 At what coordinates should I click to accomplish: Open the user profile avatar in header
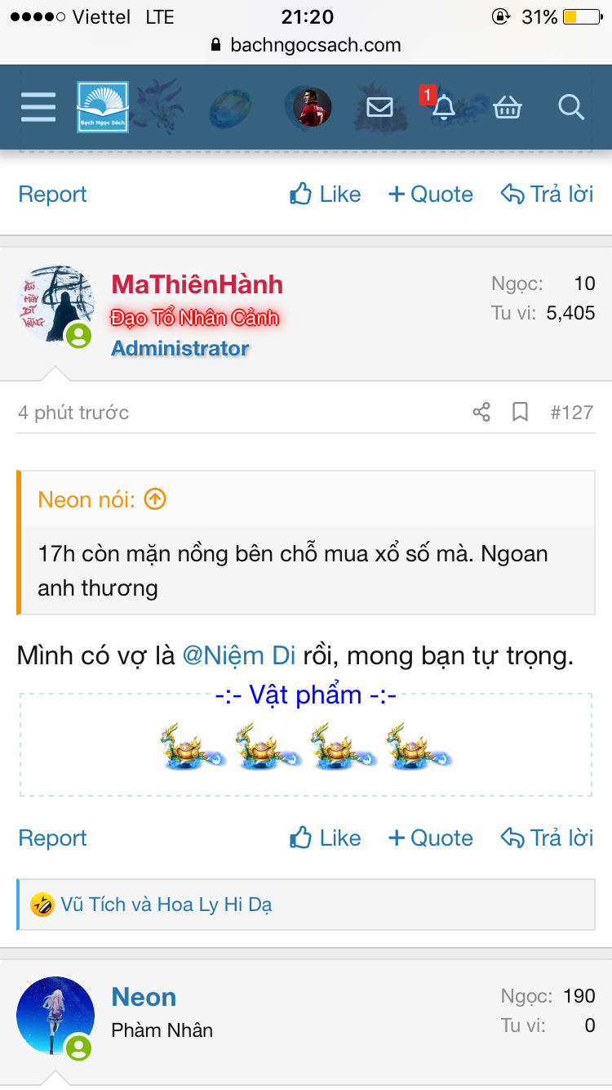click(x=313, y=107)
